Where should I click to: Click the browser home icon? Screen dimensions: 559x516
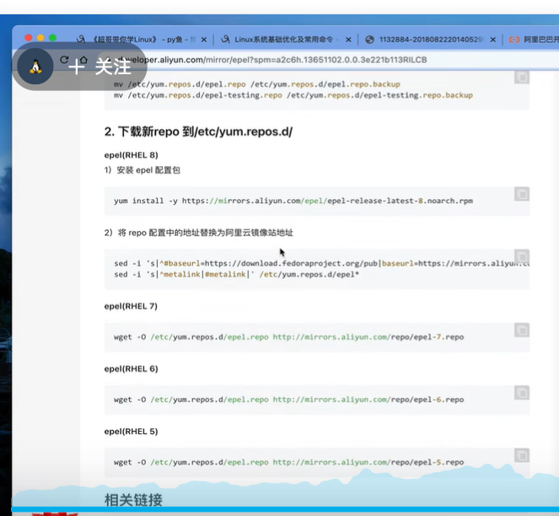click(x=83, y=60)
